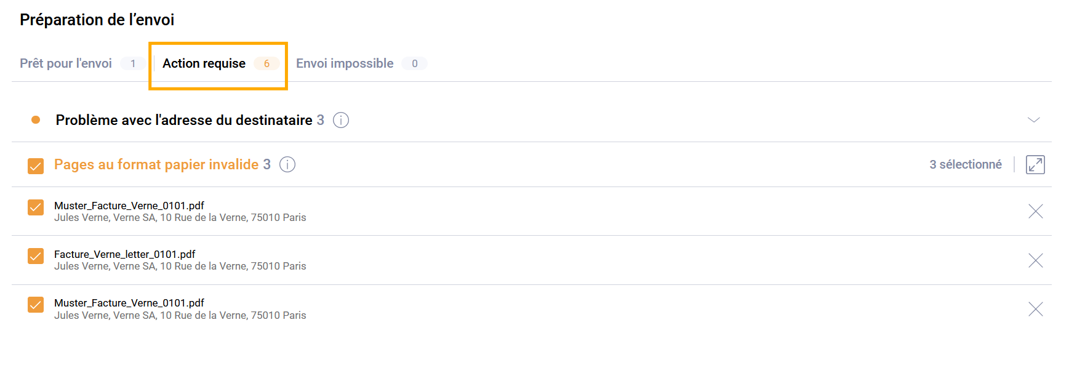Open the first Muster_Facture_Verne_0101.pdf entry
Screen dimensions: 1085x389
pyautogui.click(x=129, y=206)
